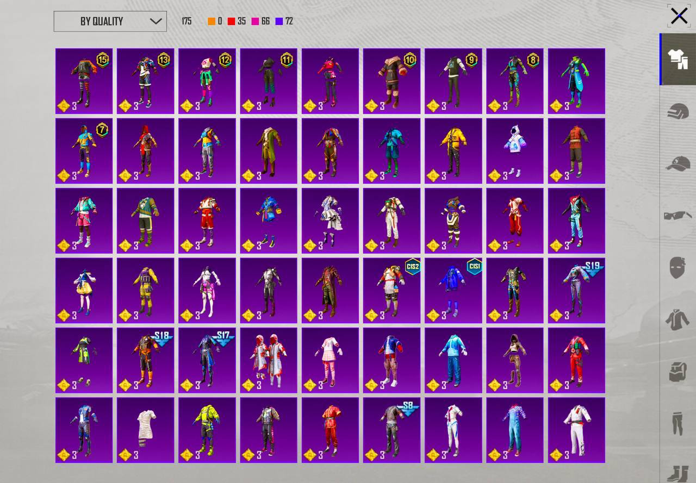Click the total count 175 text
Screen dimensions: 696x483
[x=187, y=21]
